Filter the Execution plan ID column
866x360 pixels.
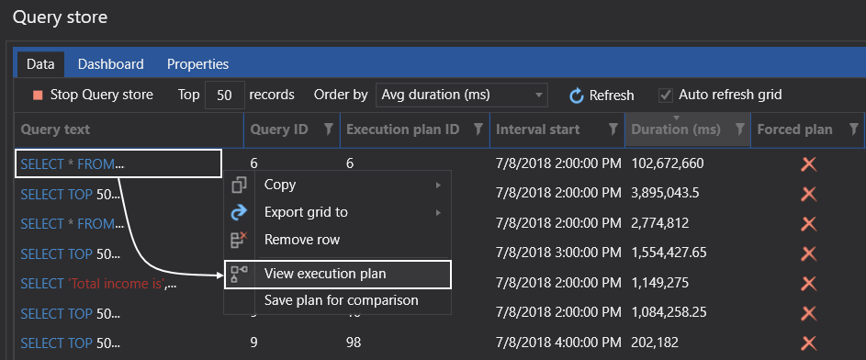pos(478,129)
